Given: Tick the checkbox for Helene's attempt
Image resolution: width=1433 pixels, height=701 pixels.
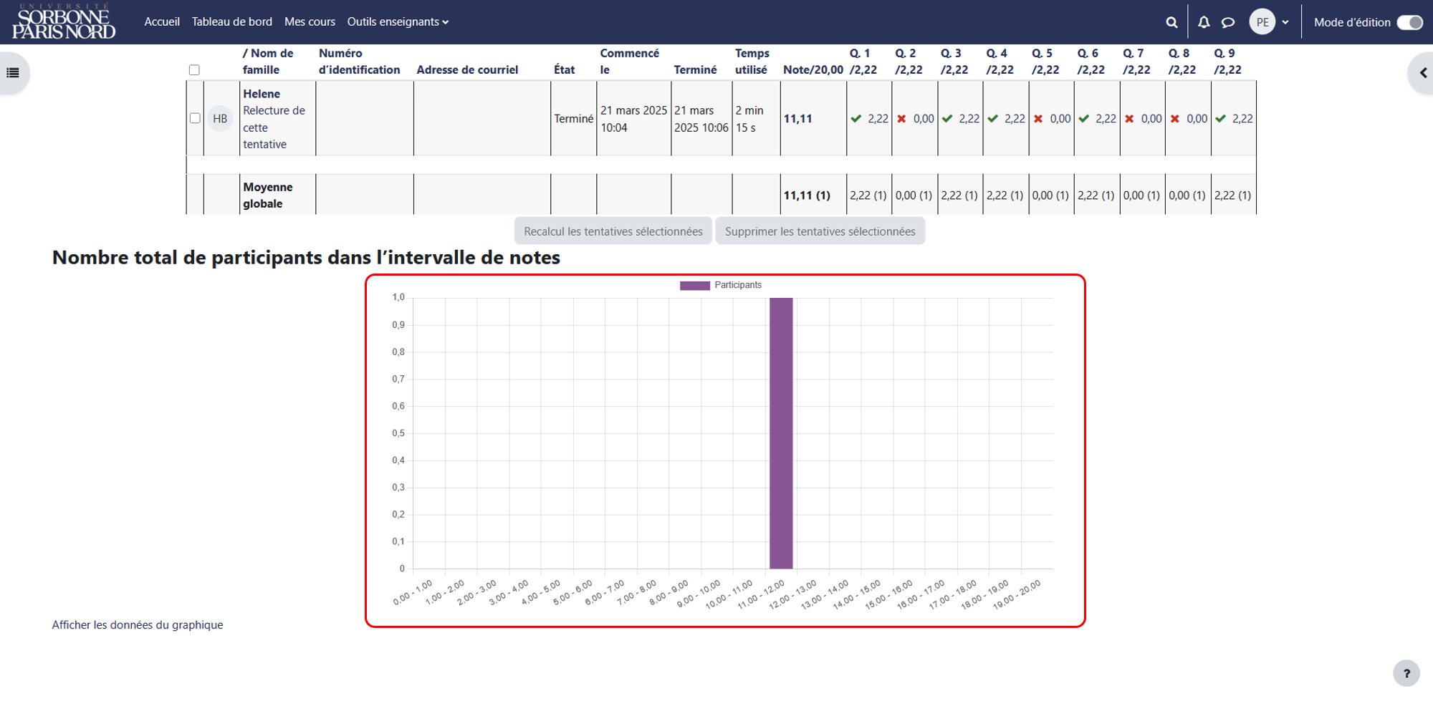Looking at the screenshot, I should click(x=195, y=118).
